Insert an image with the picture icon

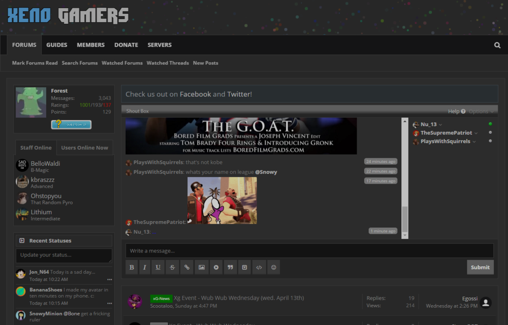coord(202,267)
